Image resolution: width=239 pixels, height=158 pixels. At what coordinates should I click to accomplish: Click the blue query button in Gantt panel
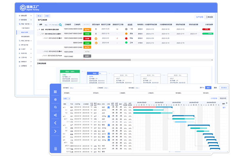(208, 88)
